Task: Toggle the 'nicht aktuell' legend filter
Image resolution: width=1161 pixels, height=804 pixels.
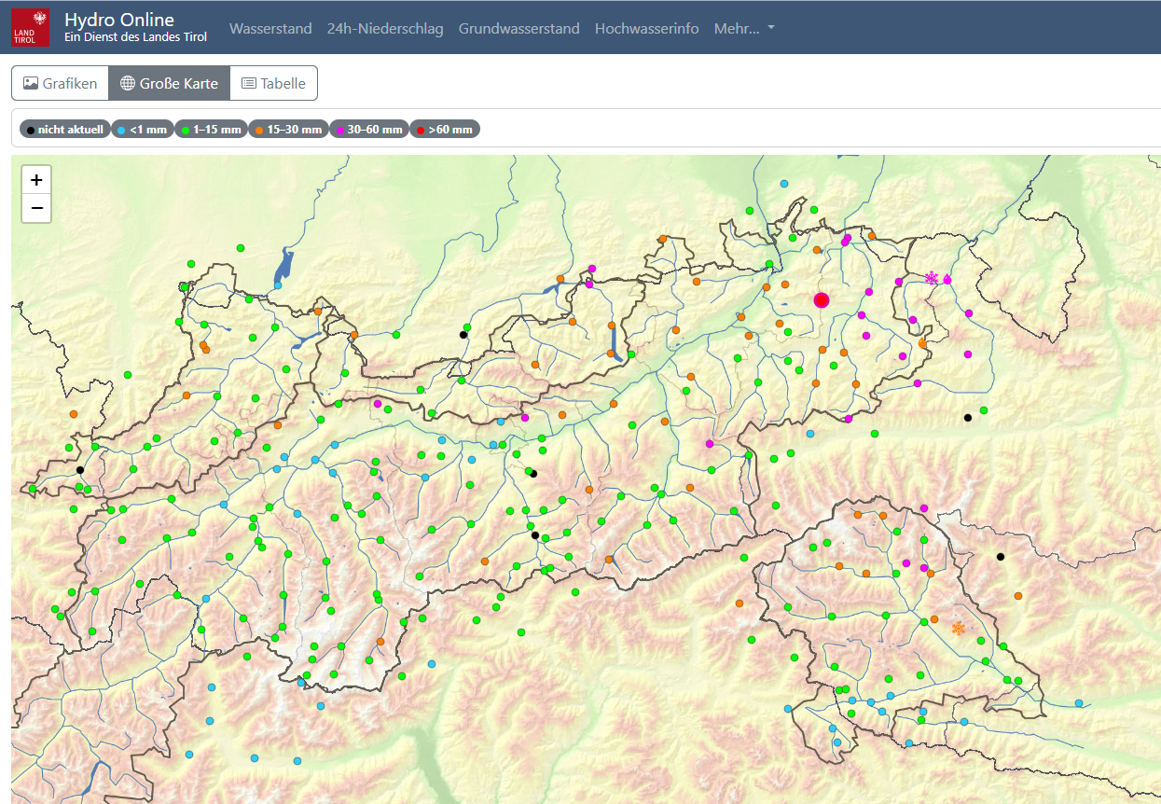Action: [64, 130]
